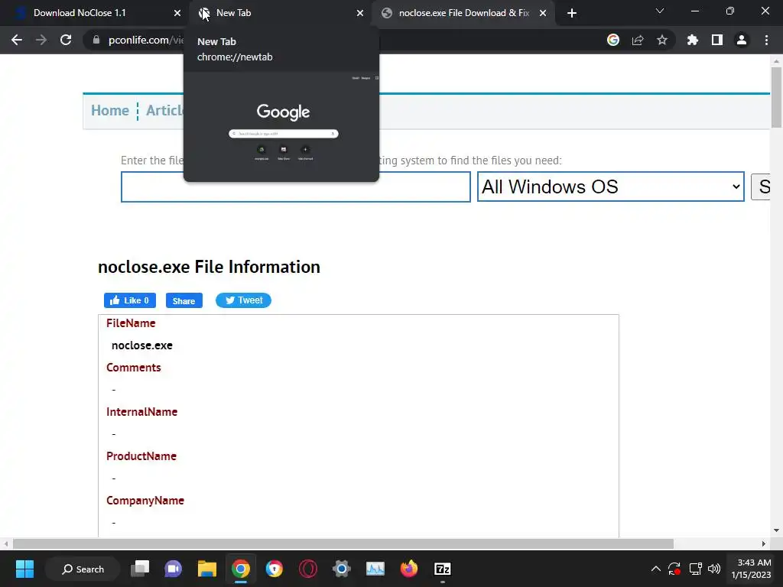Click the lock icon in address bar
Image resolution: width=783 pixels, height=587 pixels.
point(96,40)
